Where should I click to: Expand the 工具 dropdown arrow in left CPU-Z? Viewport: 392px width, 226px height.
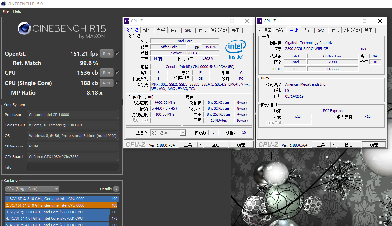pyautogui.click(x=200, y=145)
